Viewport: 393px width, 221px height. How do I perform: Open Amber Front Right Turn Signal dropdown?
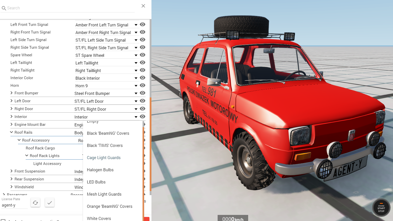(x=107, y=32)
